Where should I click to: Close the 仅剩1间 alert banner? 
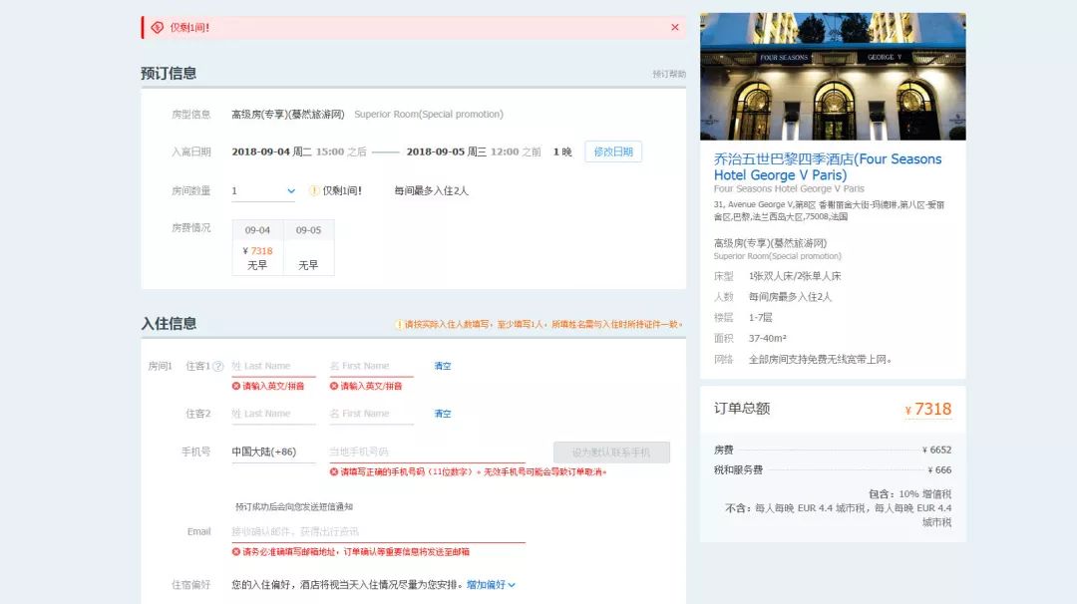675,27
